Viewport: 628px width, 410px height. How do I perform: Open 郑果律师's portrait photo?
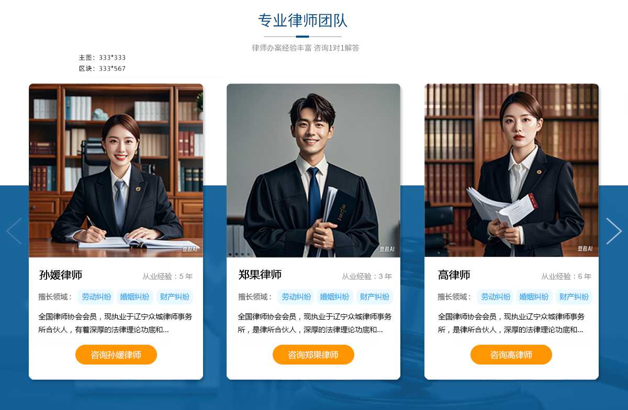[x=313, y=170]
